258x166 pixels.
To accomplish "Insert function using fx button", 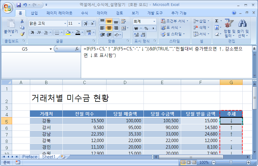I will (77, 49).
